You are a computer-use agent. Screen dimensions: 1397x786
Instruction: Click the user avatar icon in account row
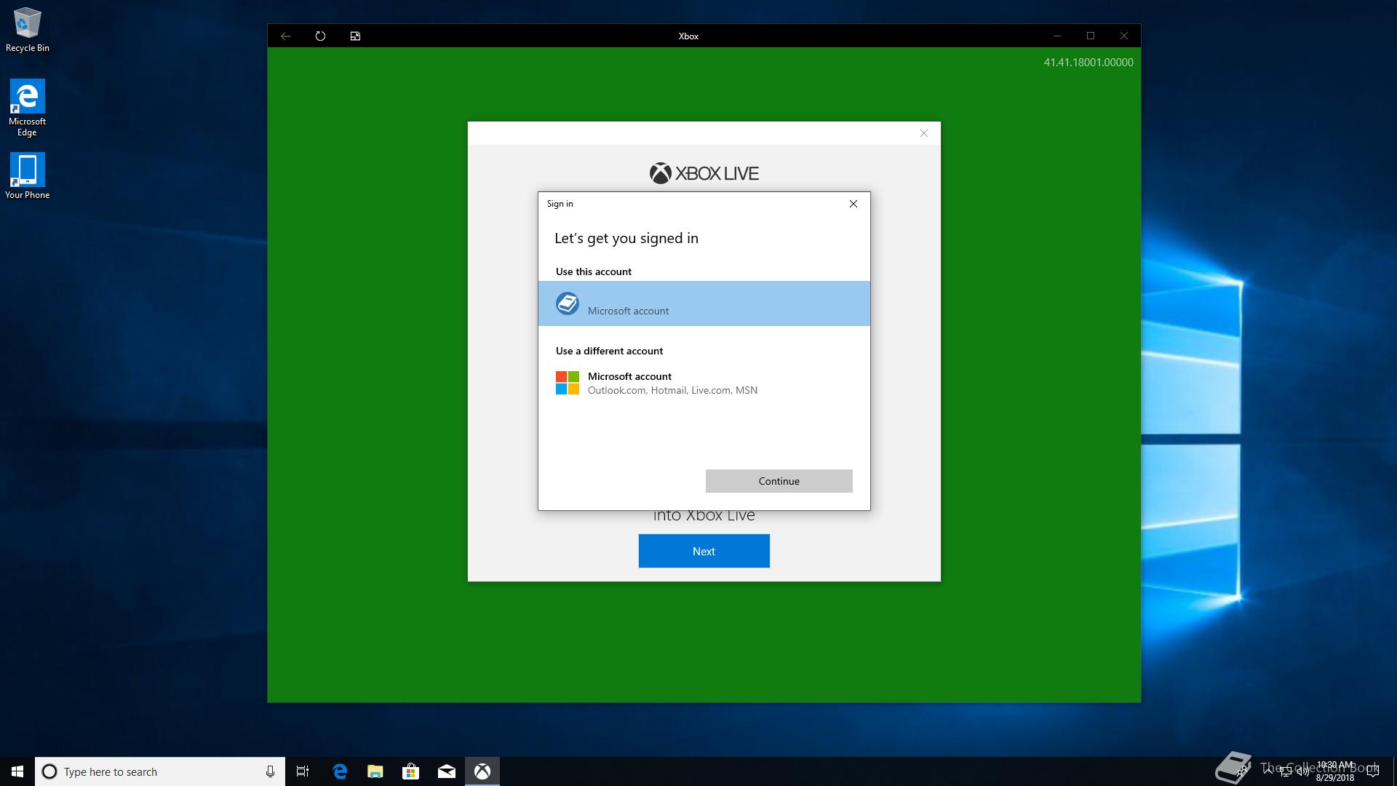[x=568, y=303]
